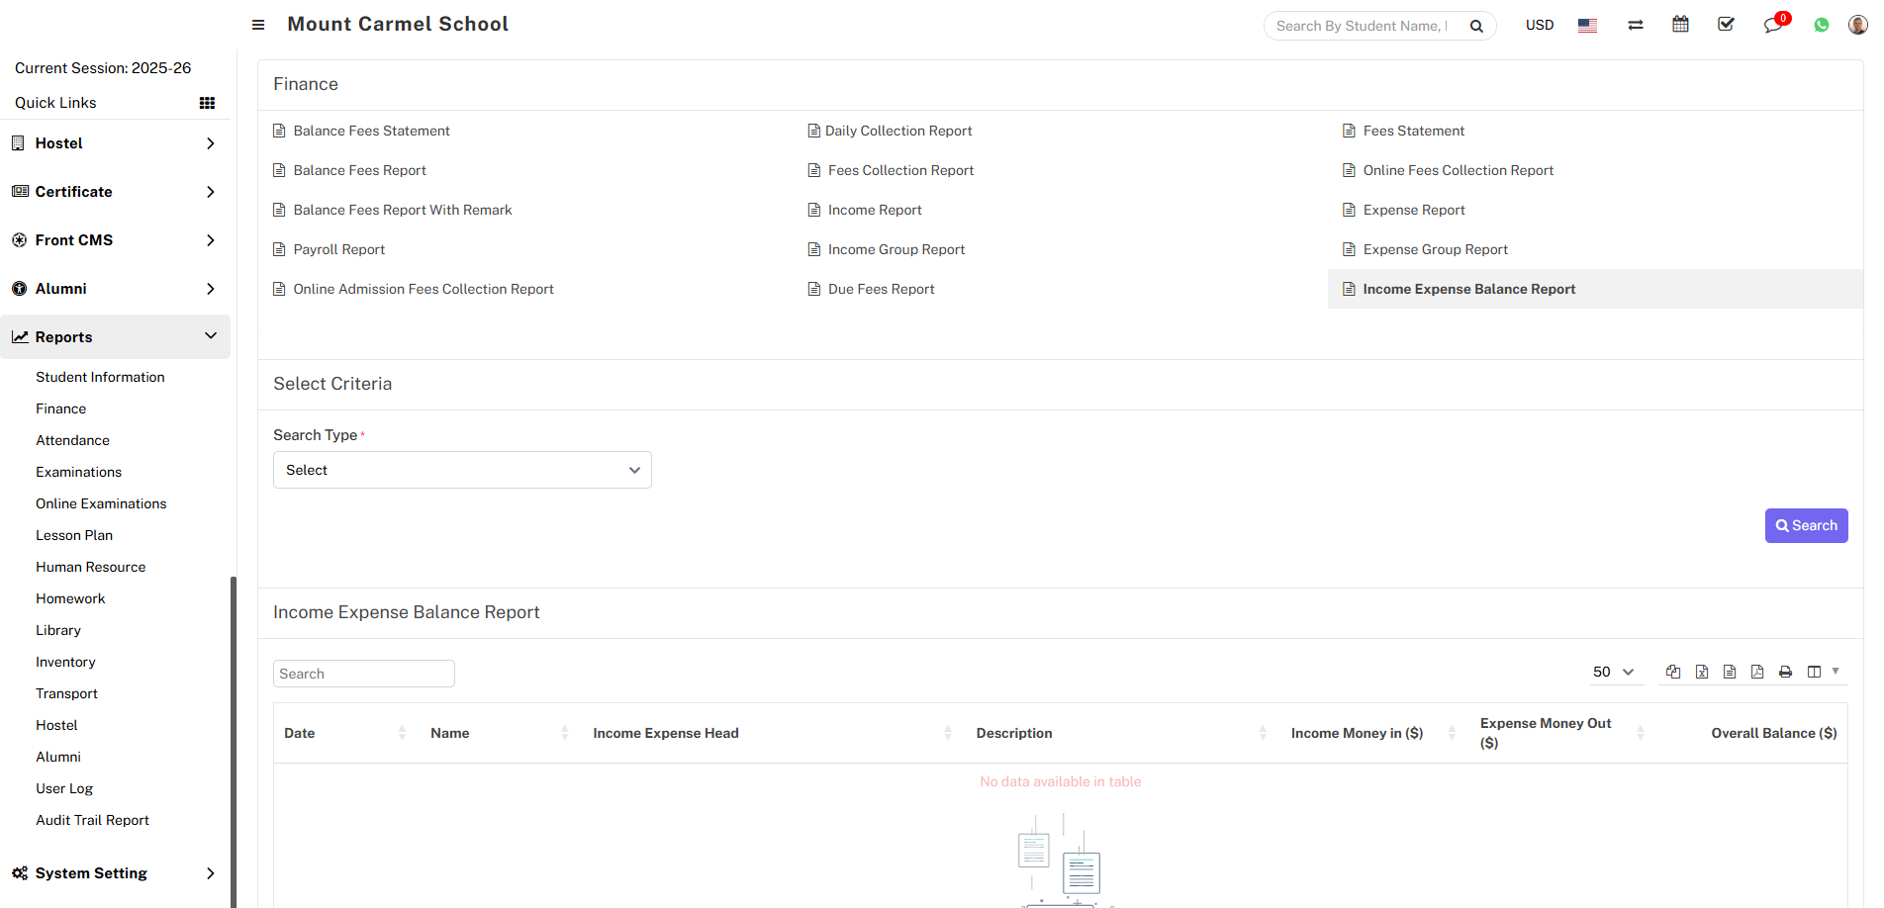This screenshot has height=908, width=1884.
Task: Open Attendance under the Reports menu
Action: click(x=72, y=440)
